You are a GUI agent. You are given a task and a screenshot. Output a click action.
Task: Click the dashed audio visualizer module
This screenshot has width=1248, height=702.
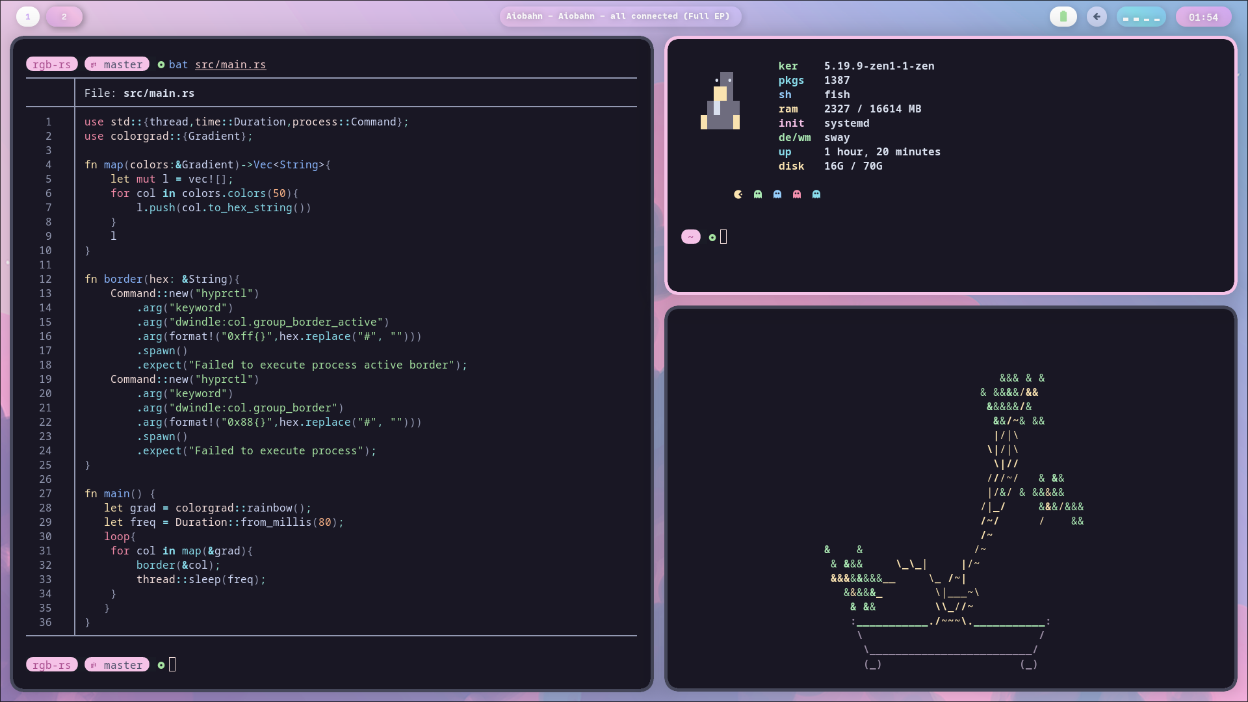[x=1141, y=18]
